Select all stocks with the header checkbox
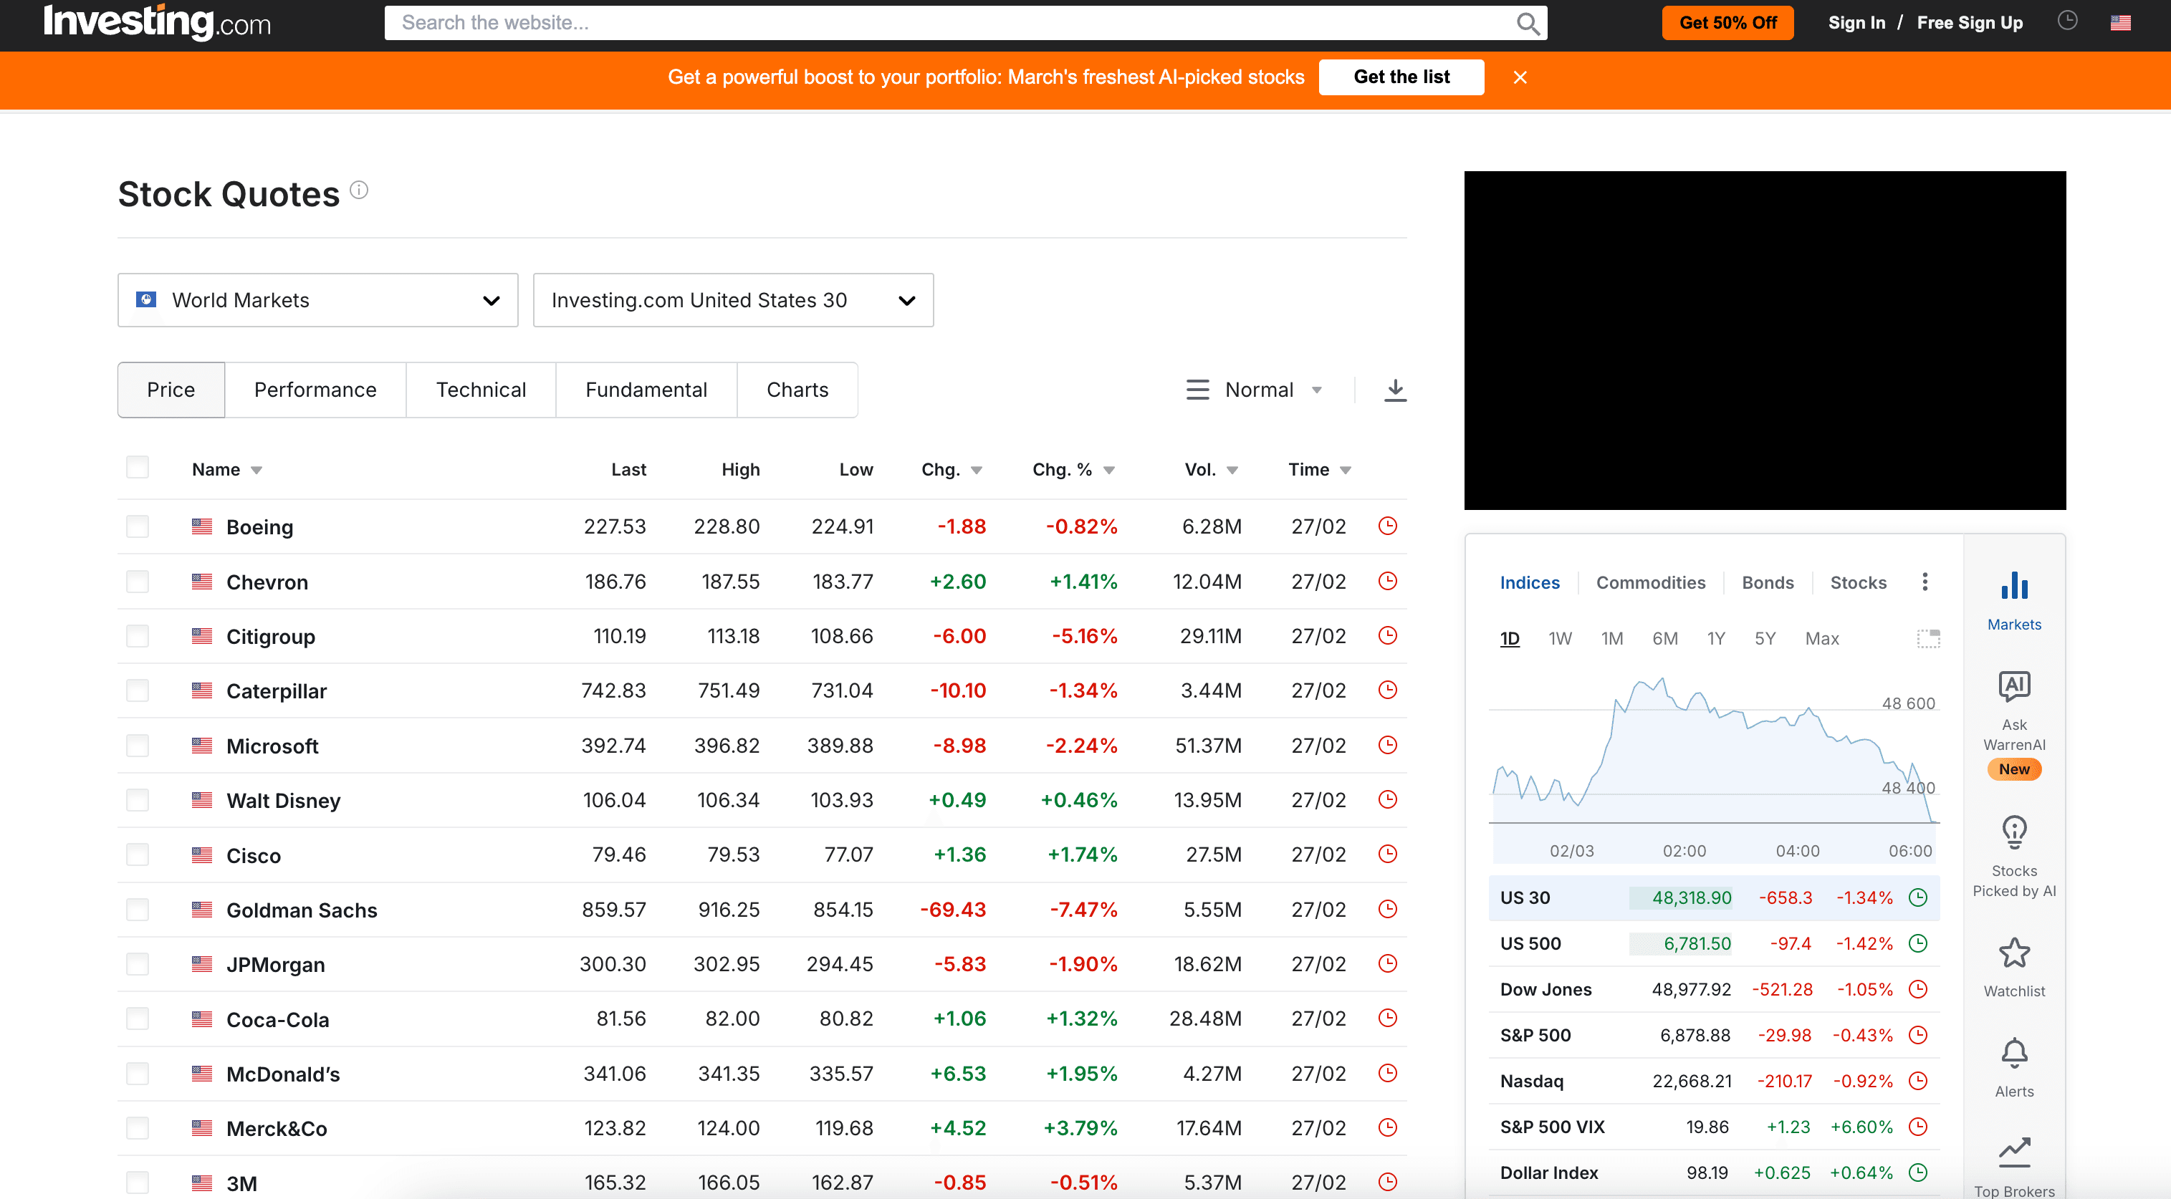Image resolution: width=2171 pixels, height=1199 pixels. pos(138,467)
